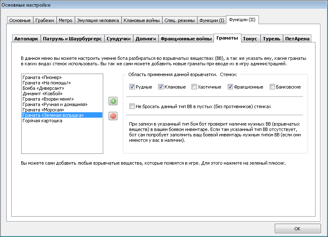The image size is (328, 237).
Task: Open the ПетАрена sub-tab
Action: coord(297,39)
